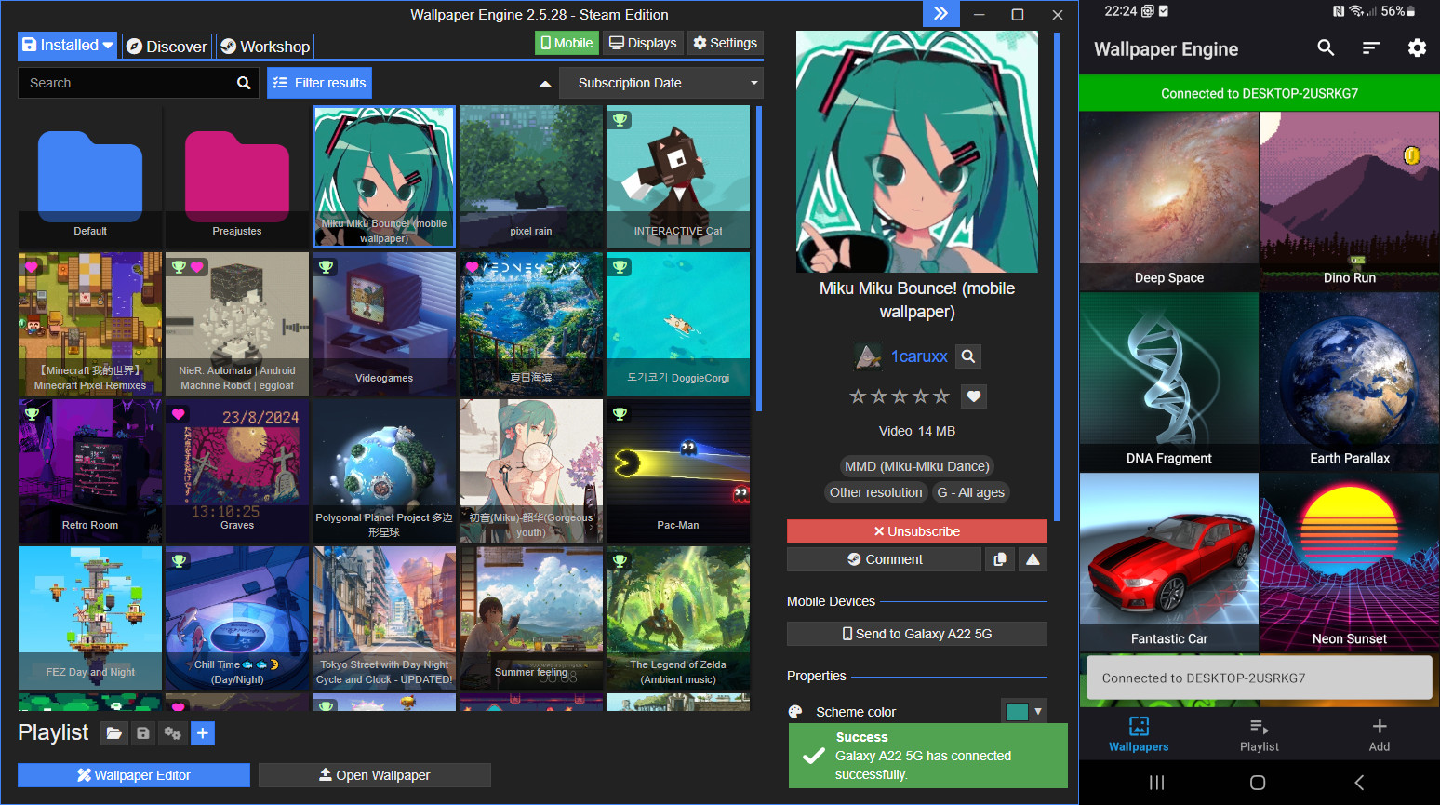This screenshot has height=805, width=1440.
Task: Click the Unsubscribe button
Action: coord(917,531)
